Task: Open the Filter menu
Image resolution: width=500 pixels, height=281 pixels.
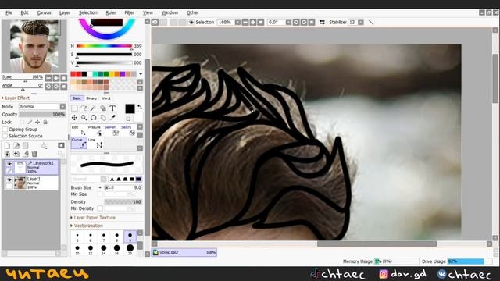Action: pyautogui.click(x=130, y=12)
